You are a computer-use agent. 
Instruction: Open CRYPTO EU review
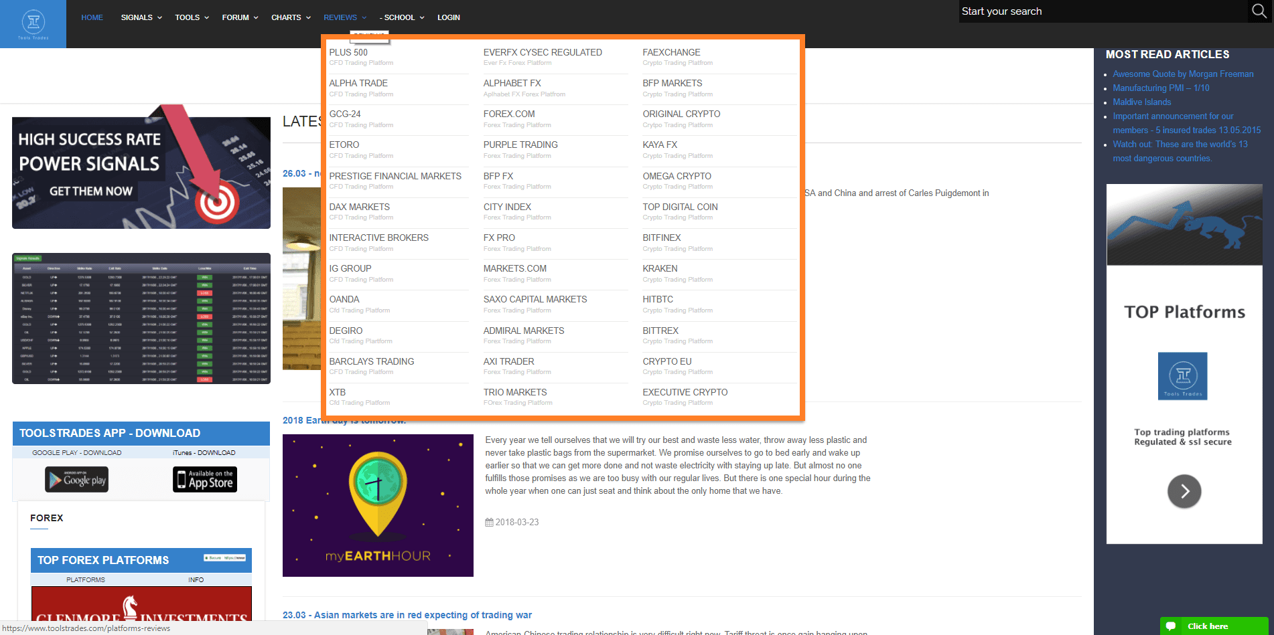pos(667,361)
